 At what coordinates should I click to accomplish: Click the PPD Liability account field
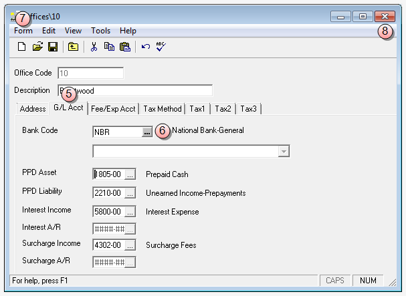coord(108,193)
